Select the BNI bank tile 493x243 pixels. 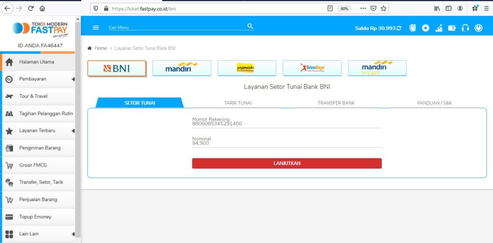pos(117,68)
